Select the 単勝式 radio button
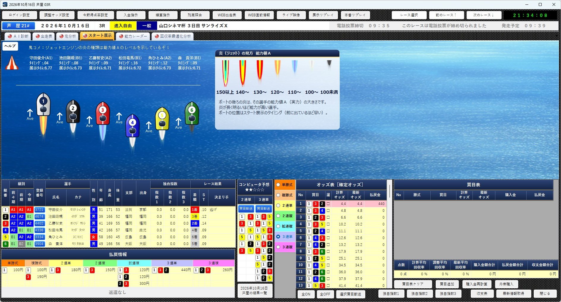 (x=278, y=185)
